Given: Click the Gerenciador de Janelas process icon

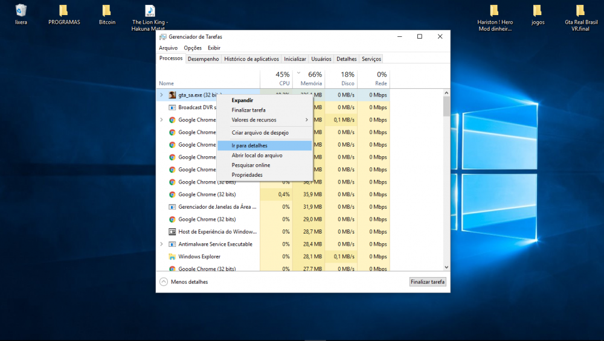Looking at the screenshot, I should pyautogui.click(x=172, y=206).
